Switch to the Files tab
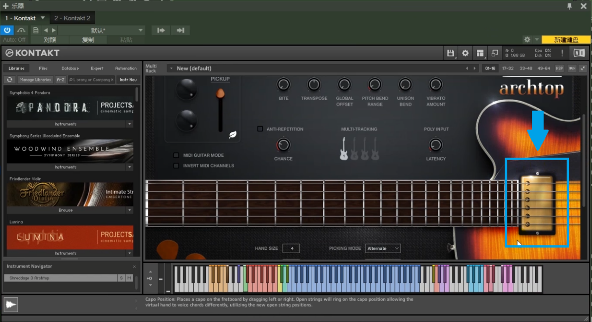Screen dimensions: 592x322 [43, 68]
